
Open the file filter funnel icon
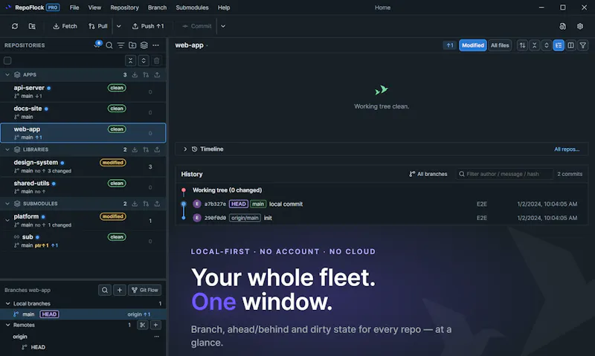click(x=583, y=45)
